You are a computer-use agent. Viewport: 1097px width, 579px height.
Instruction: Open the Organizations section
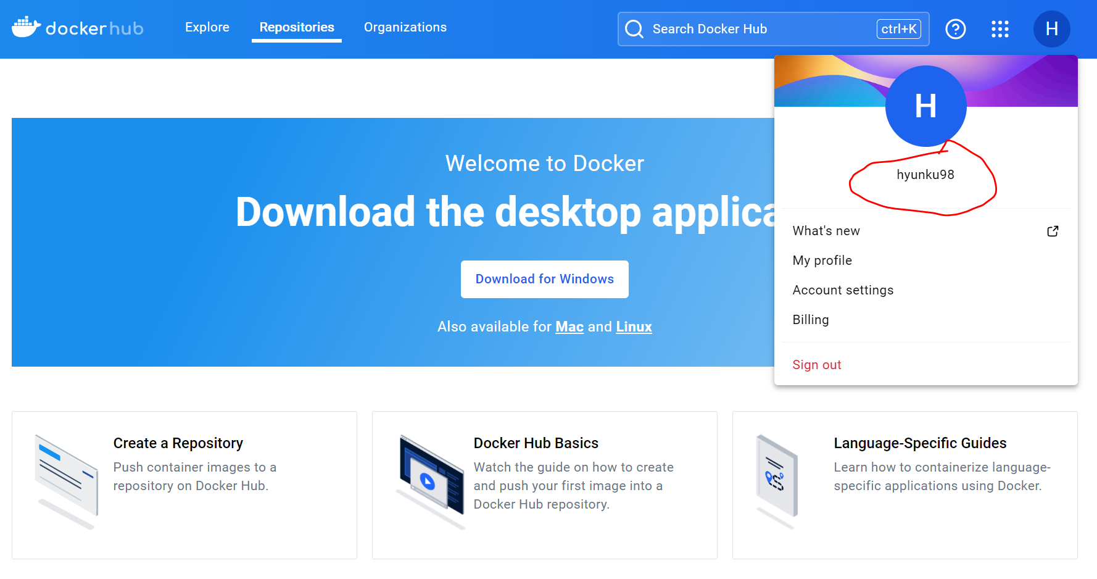click(x=405, y=27)
